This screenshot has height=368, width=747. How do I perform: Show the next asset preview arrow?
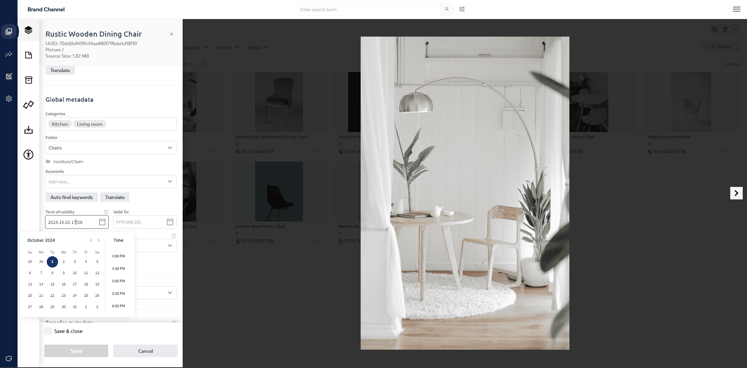point(736,193)
